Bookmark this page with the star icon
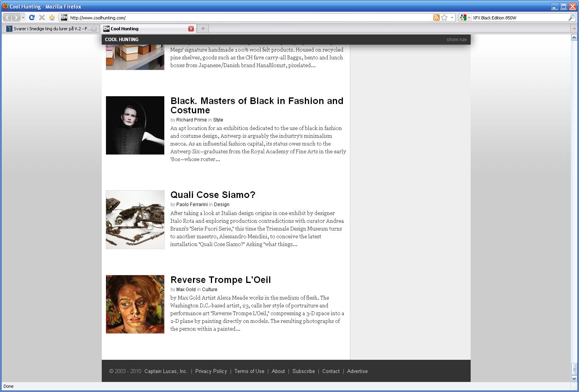The height and width of the screenshot is (392, 579). click(444, 17)
